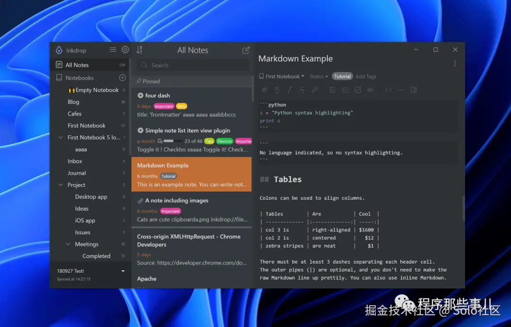The image size is (511, 327).
Task: Open the Status dropdown in editor
Action: (x=319, y=76)
